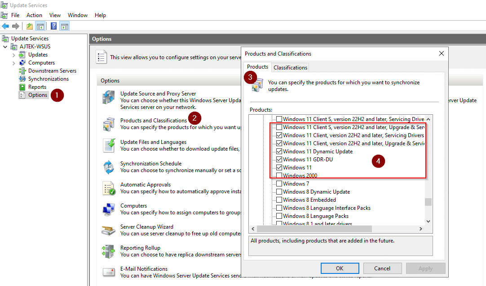Open Help via the question mark toolbar icon
The height and width of the screenshot is (286, 486).
[53, 26]
